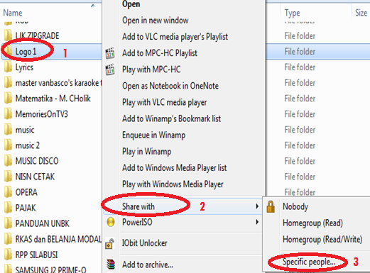
Task: Click the Name column sort arrow
Action: 93,6
